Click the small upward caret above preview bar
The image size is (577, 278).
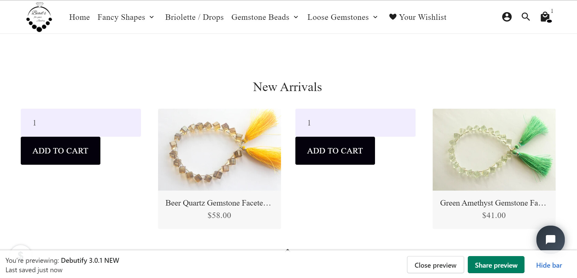(287, 250)
